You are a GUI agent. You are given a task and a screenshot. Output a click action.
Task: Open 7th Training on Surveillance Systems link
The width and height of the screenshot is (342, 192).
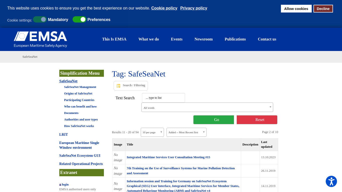coord(181,171)
